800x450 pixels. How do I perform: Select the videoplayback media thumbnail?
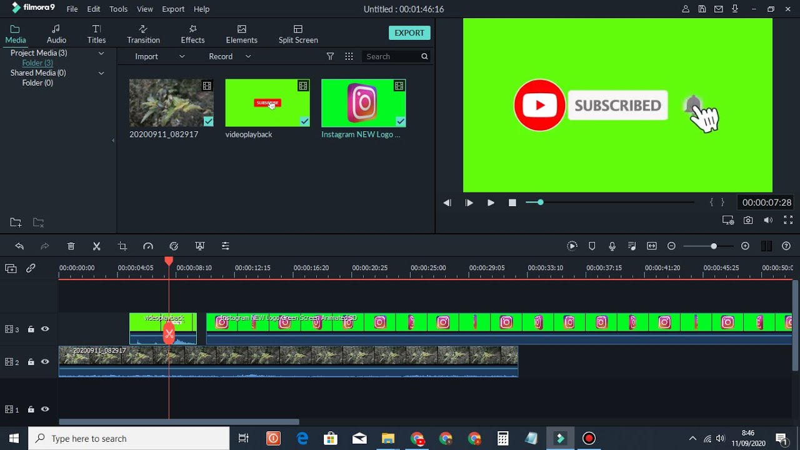pos(267,103)
